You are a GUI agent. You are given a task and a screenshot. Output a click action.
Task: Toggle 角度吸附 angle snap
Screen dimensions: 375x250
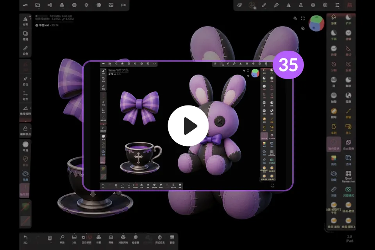click(25, 111)
